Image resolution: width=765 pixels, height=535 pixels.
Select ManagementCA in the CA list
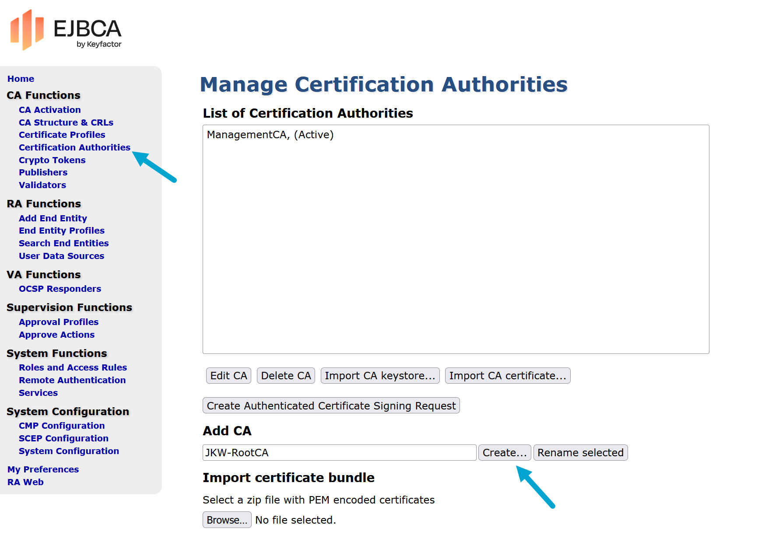(270, 135)
